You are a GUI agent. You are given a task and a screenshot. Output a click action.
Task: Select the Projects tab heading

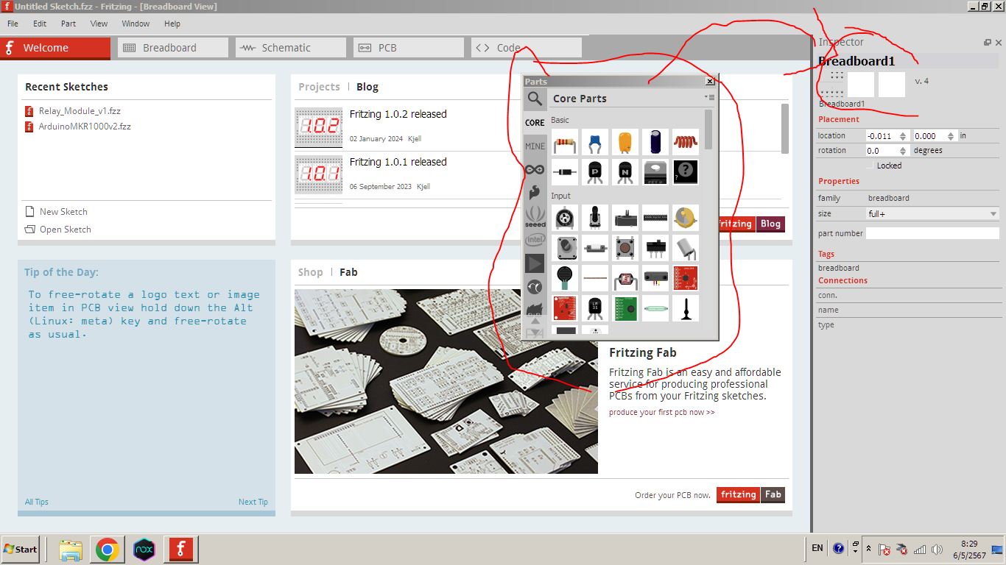tap(319, 87)
